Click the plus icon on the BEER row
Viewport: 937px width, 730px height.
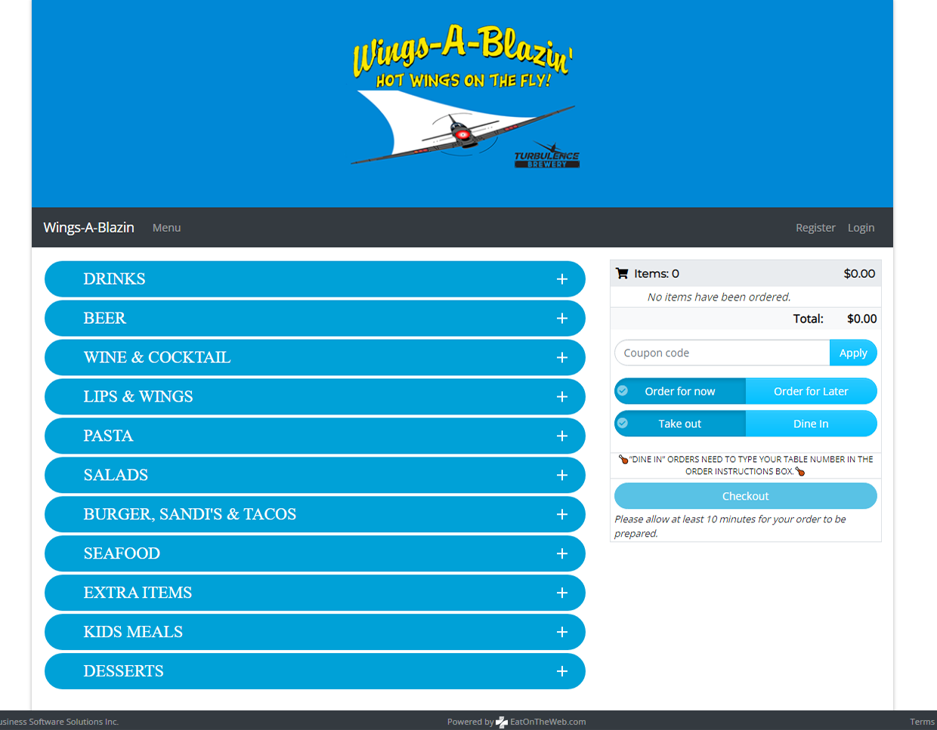point(562,319)
